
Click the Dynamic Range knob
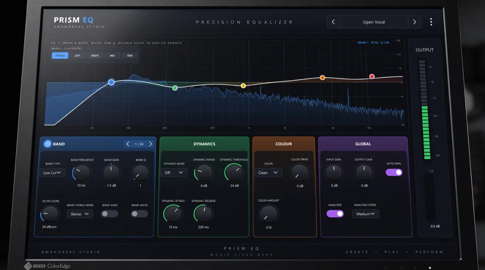(x=204, y=173)
